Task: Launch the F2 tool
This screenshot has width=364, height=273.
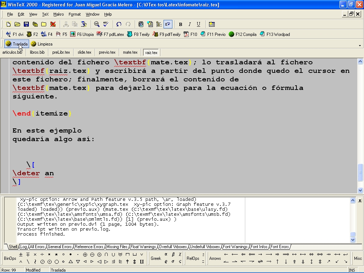Action: click(x=32, y=34)
